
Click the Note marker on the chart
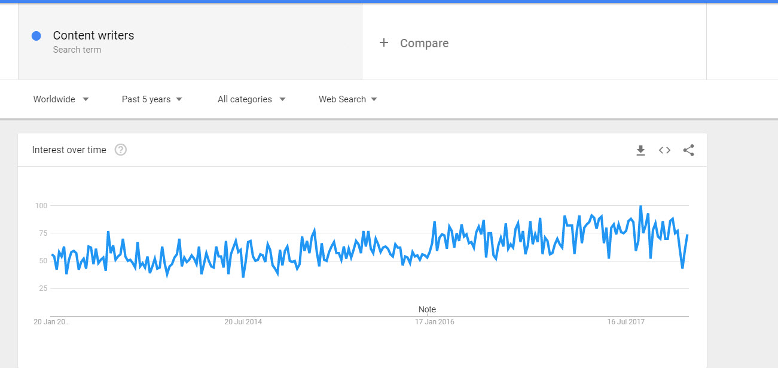point(427,309)
